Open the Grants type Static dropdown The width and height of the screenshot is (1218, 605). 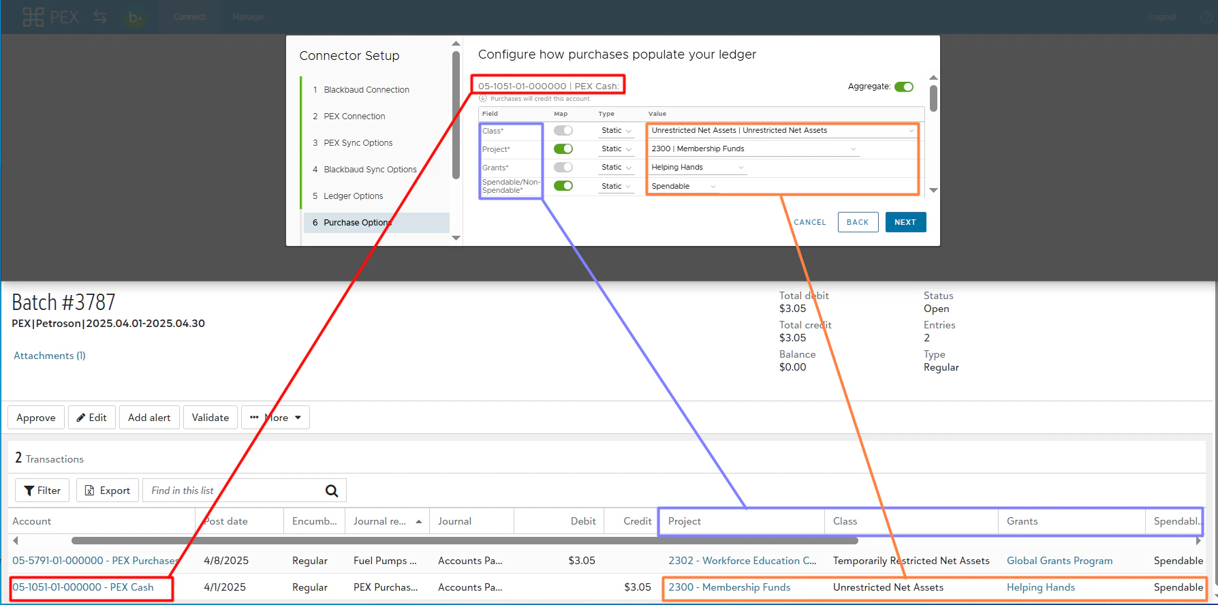click(616, 167)
